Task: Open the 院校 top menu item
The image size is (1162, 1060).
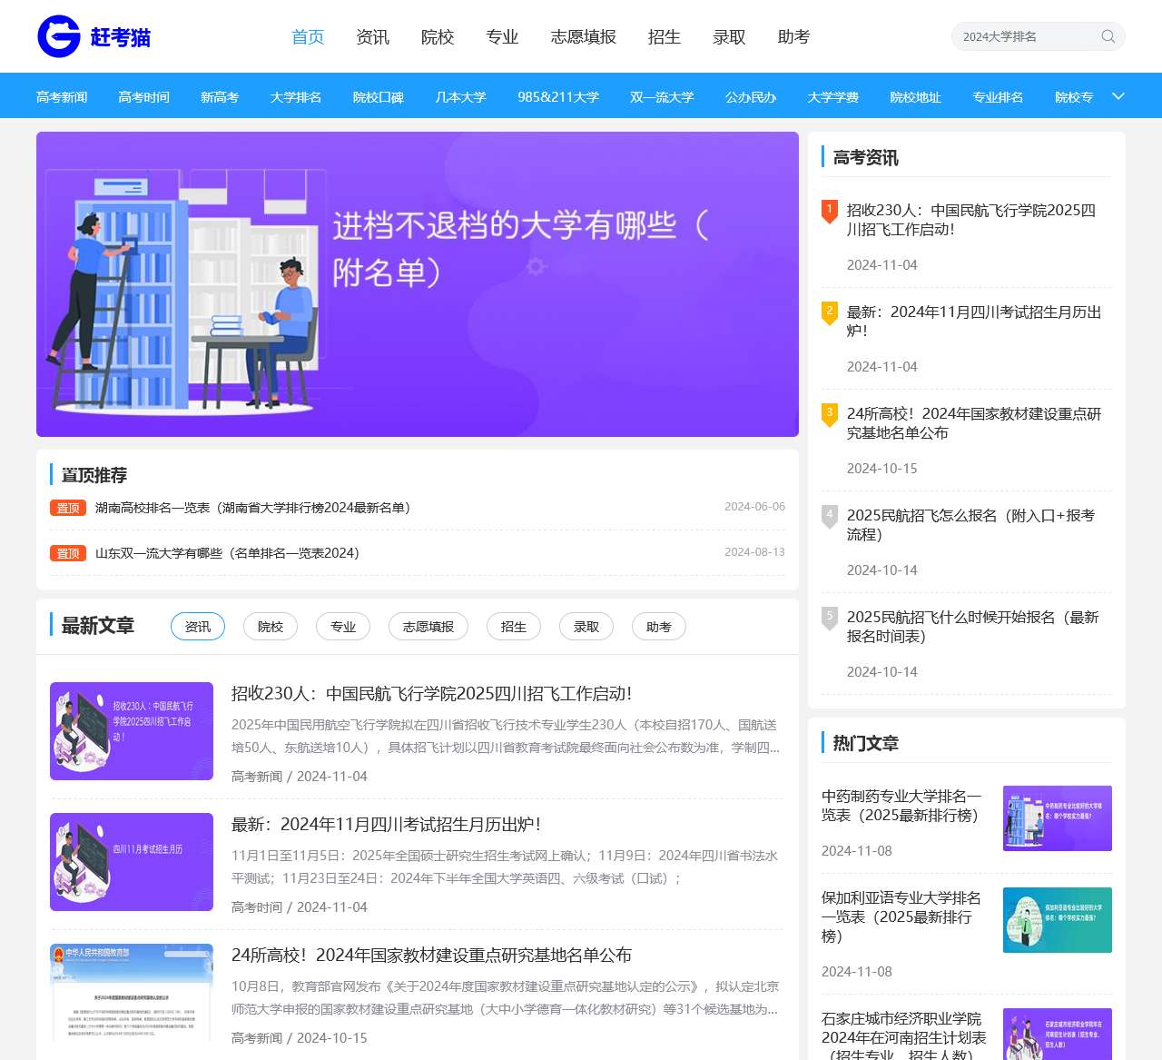Action: [438, 37]
